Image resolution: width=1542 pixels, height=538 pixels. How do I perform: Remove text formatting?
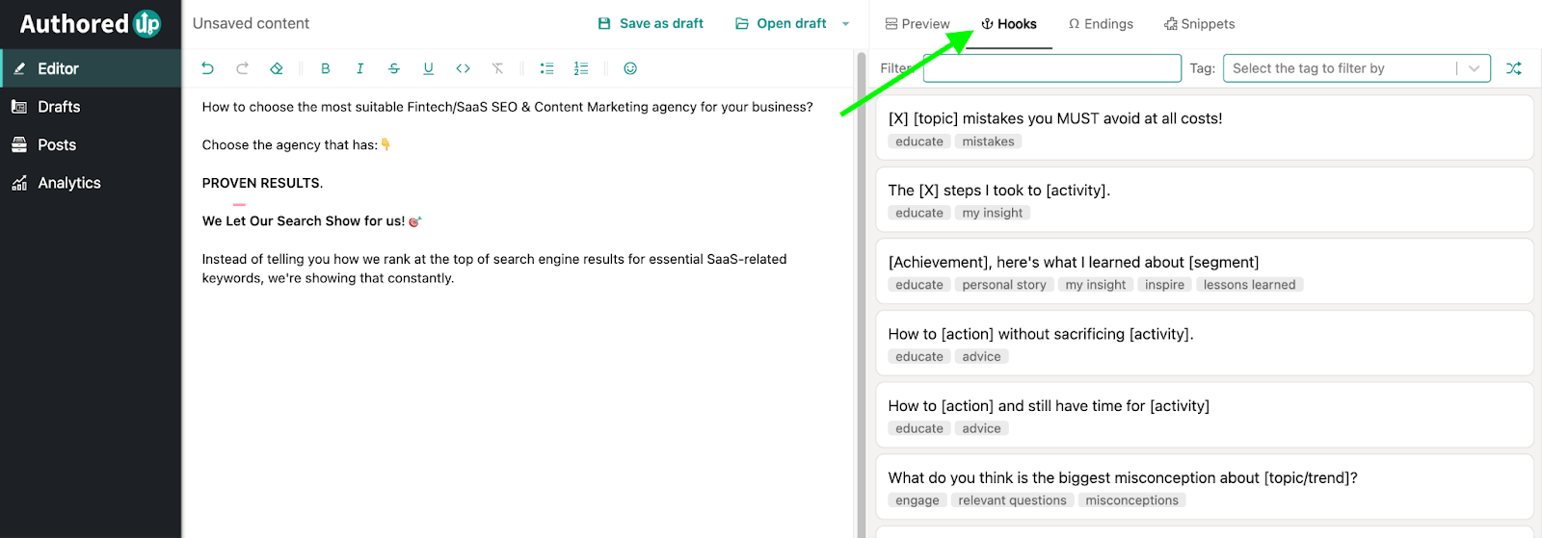(497, 68)
